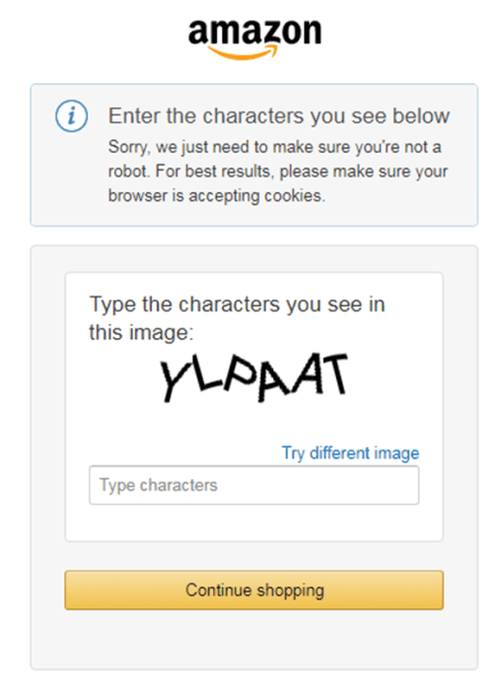Click the letter Y in the CAPTCHA
495x690 pixels.
point(174,379)
